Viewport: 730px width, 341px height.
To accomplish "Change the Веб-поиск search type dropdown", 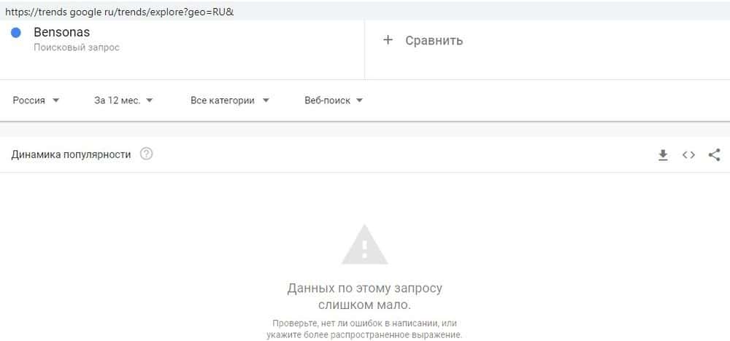I will pos(334,101).
